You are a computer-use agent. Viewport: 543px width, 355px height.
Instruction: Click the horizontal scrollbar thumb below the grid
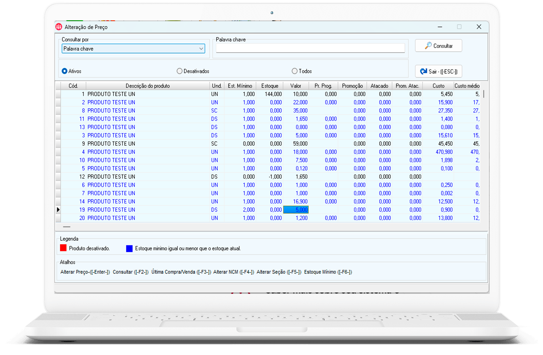[x=66, y=227]
